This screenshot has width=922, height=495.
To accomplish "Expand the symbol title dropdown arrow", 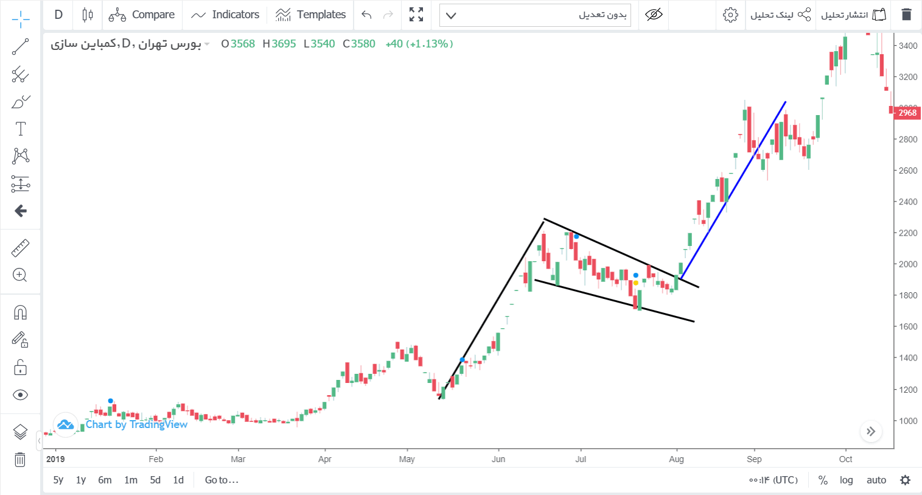I will [x=207, y=44].
